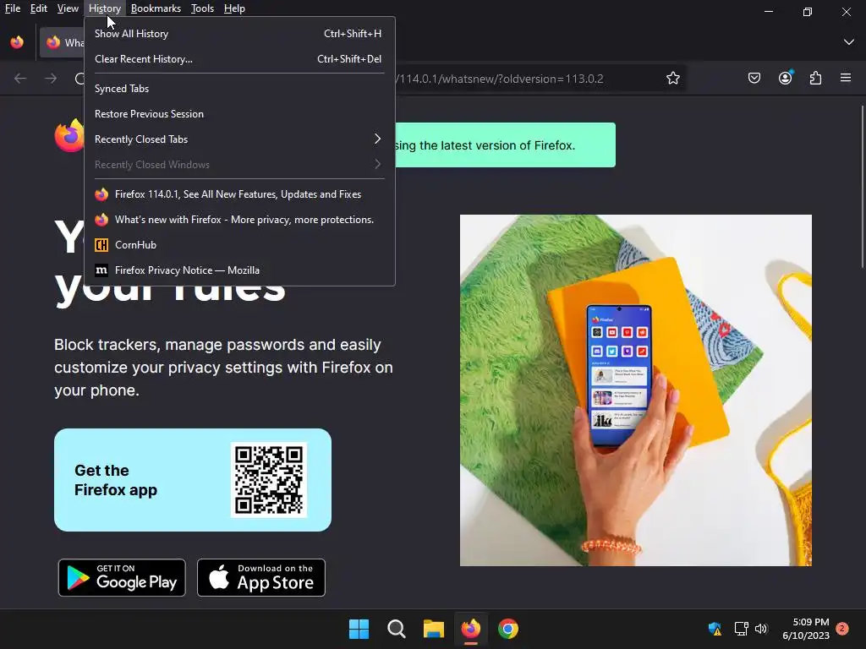Open Windows Security tray icon

(715, 629)
